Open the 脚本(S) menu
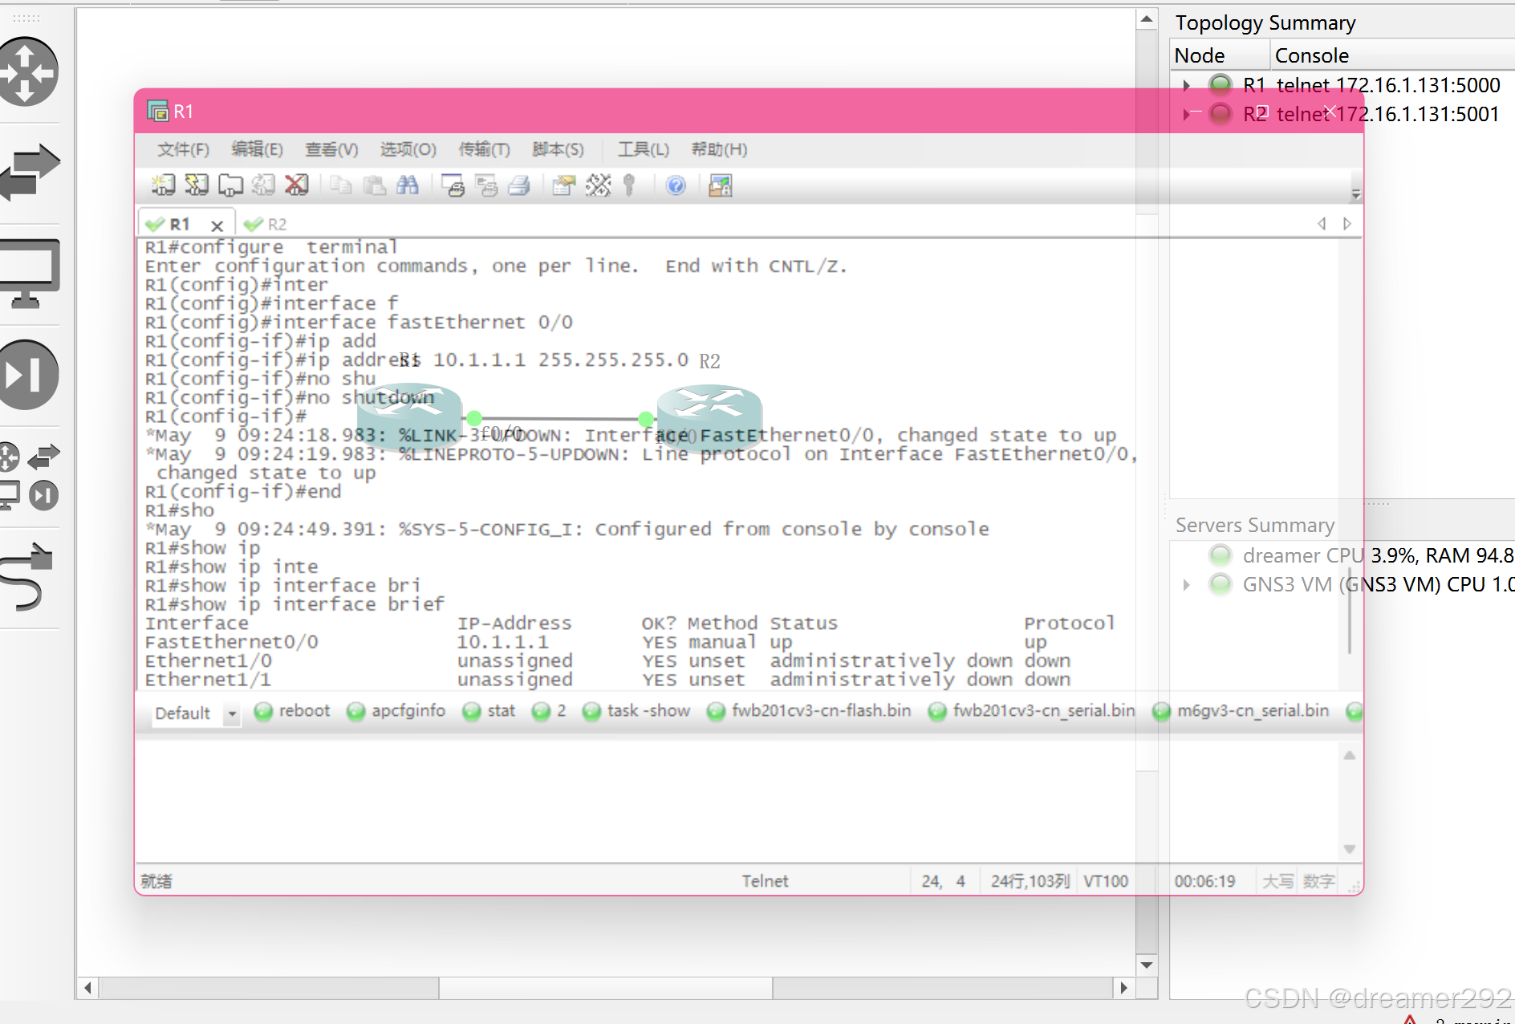 (558, 149)
